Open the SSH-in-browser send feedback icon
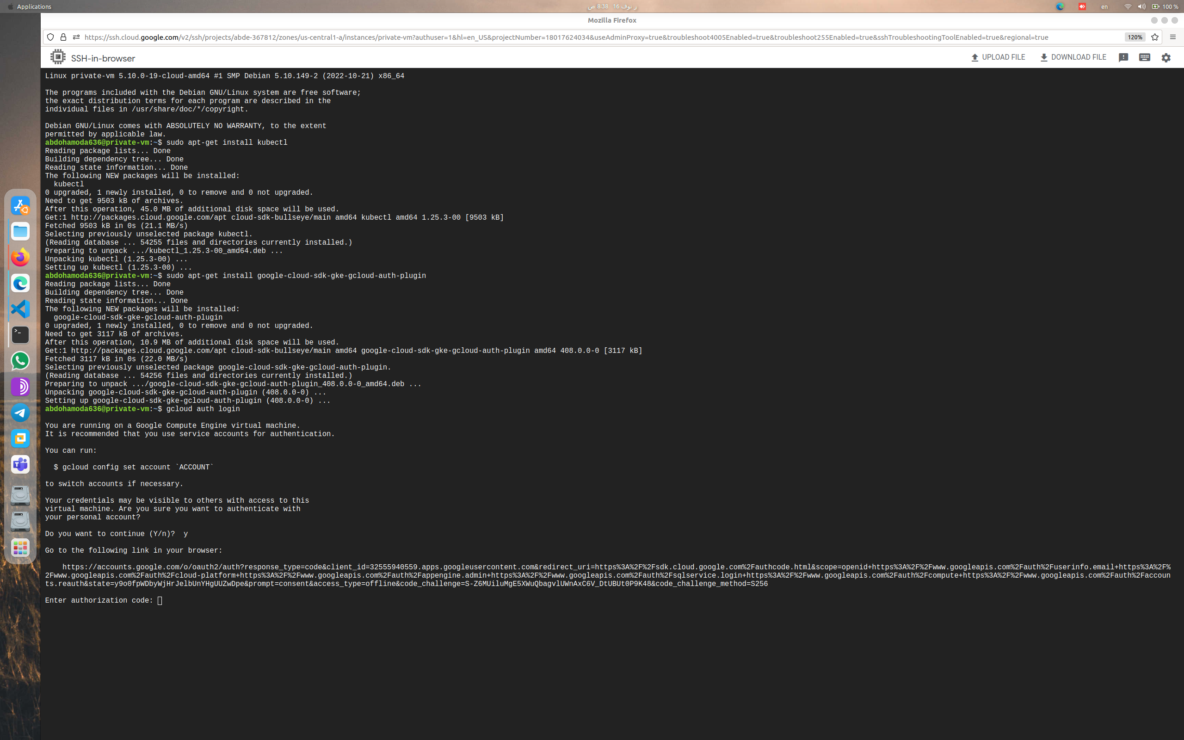 click(1123, 57)
